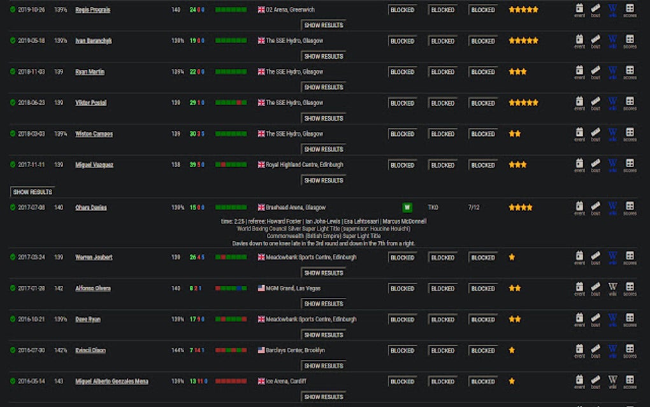Open the bout ticket icon for Miguel Vazquez
The image size is (650, 407).
(595, 163)
